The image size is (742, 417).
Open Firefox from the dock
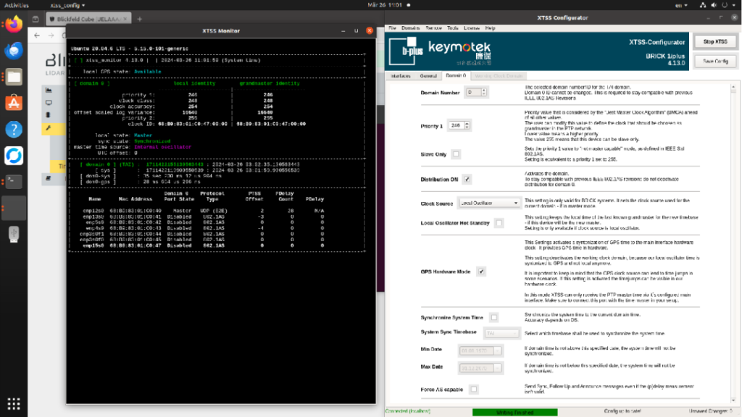(x=14, y=24)
